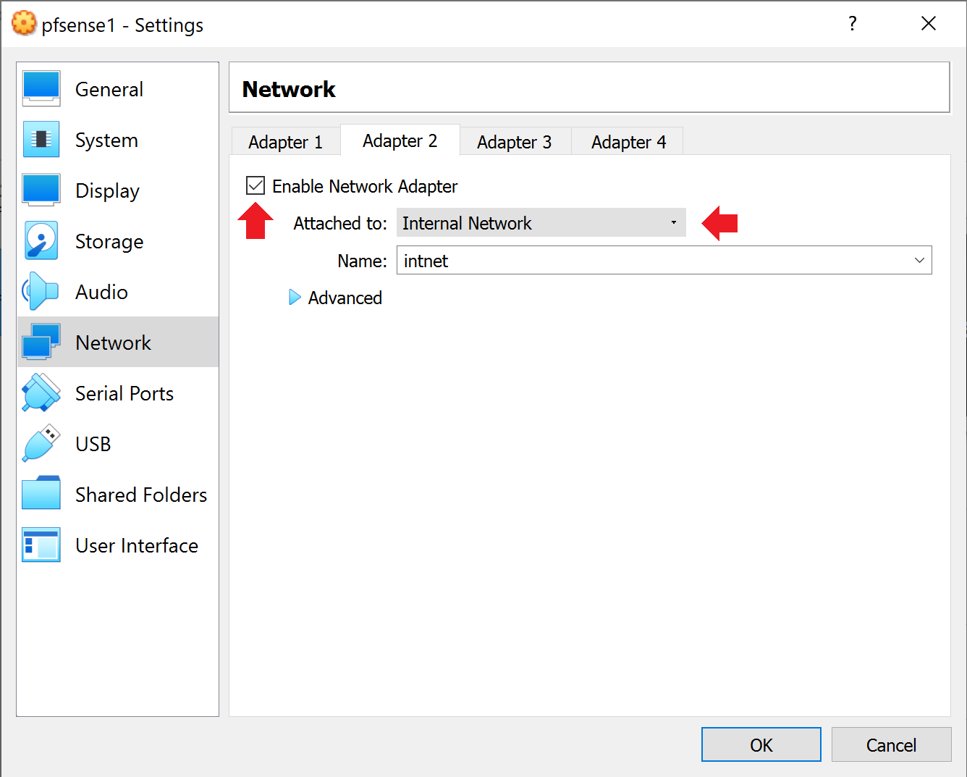967x777 pixels.
Task: Switch to the Adapter 3 tab
Action: [514, 142]
